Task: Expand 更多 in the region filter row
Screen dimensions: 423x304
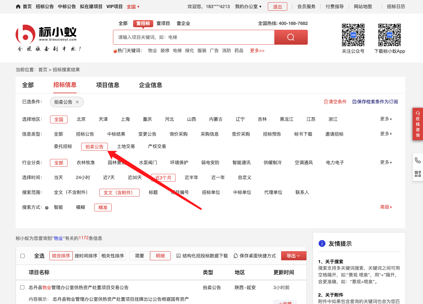Action: 386,119
